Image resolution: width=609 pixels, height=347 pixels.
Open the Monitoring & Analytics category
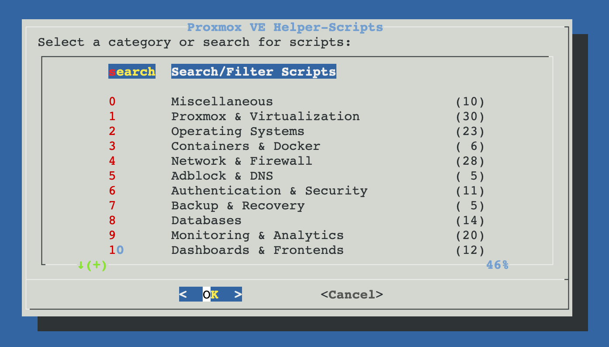257,236
